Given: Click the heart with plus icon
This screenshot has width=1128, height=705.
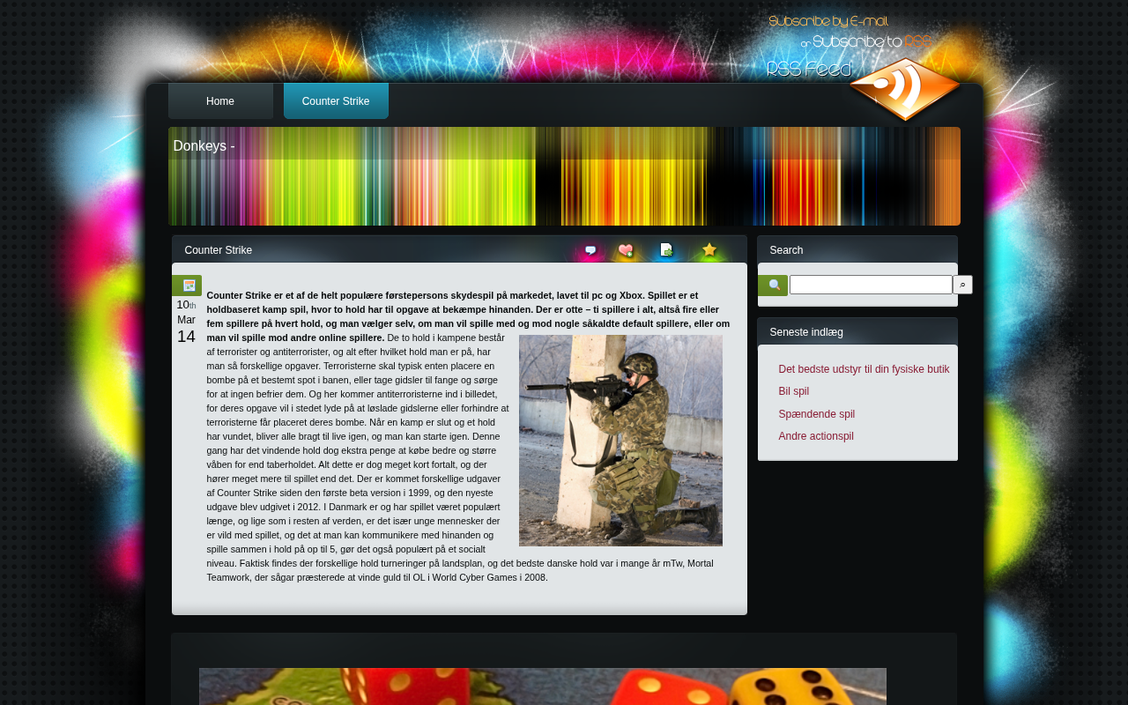Looking at the screenshot, I should click(626, 251).
